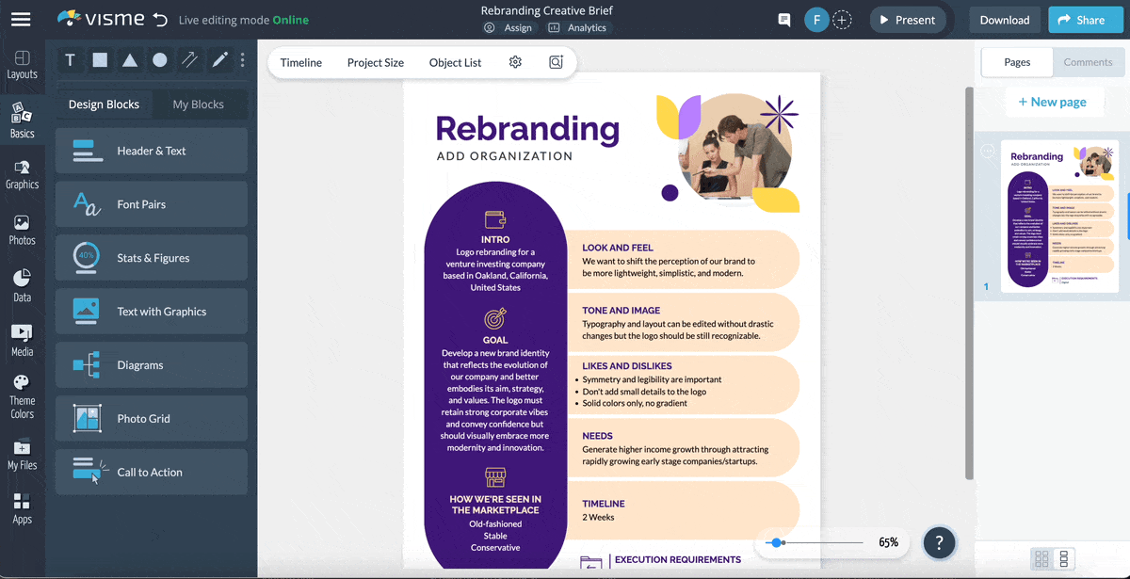Open canvas settings gear icon
The width and height of the screenshot is (1130, 579).
pyautogui.click(x=515, y=62)
